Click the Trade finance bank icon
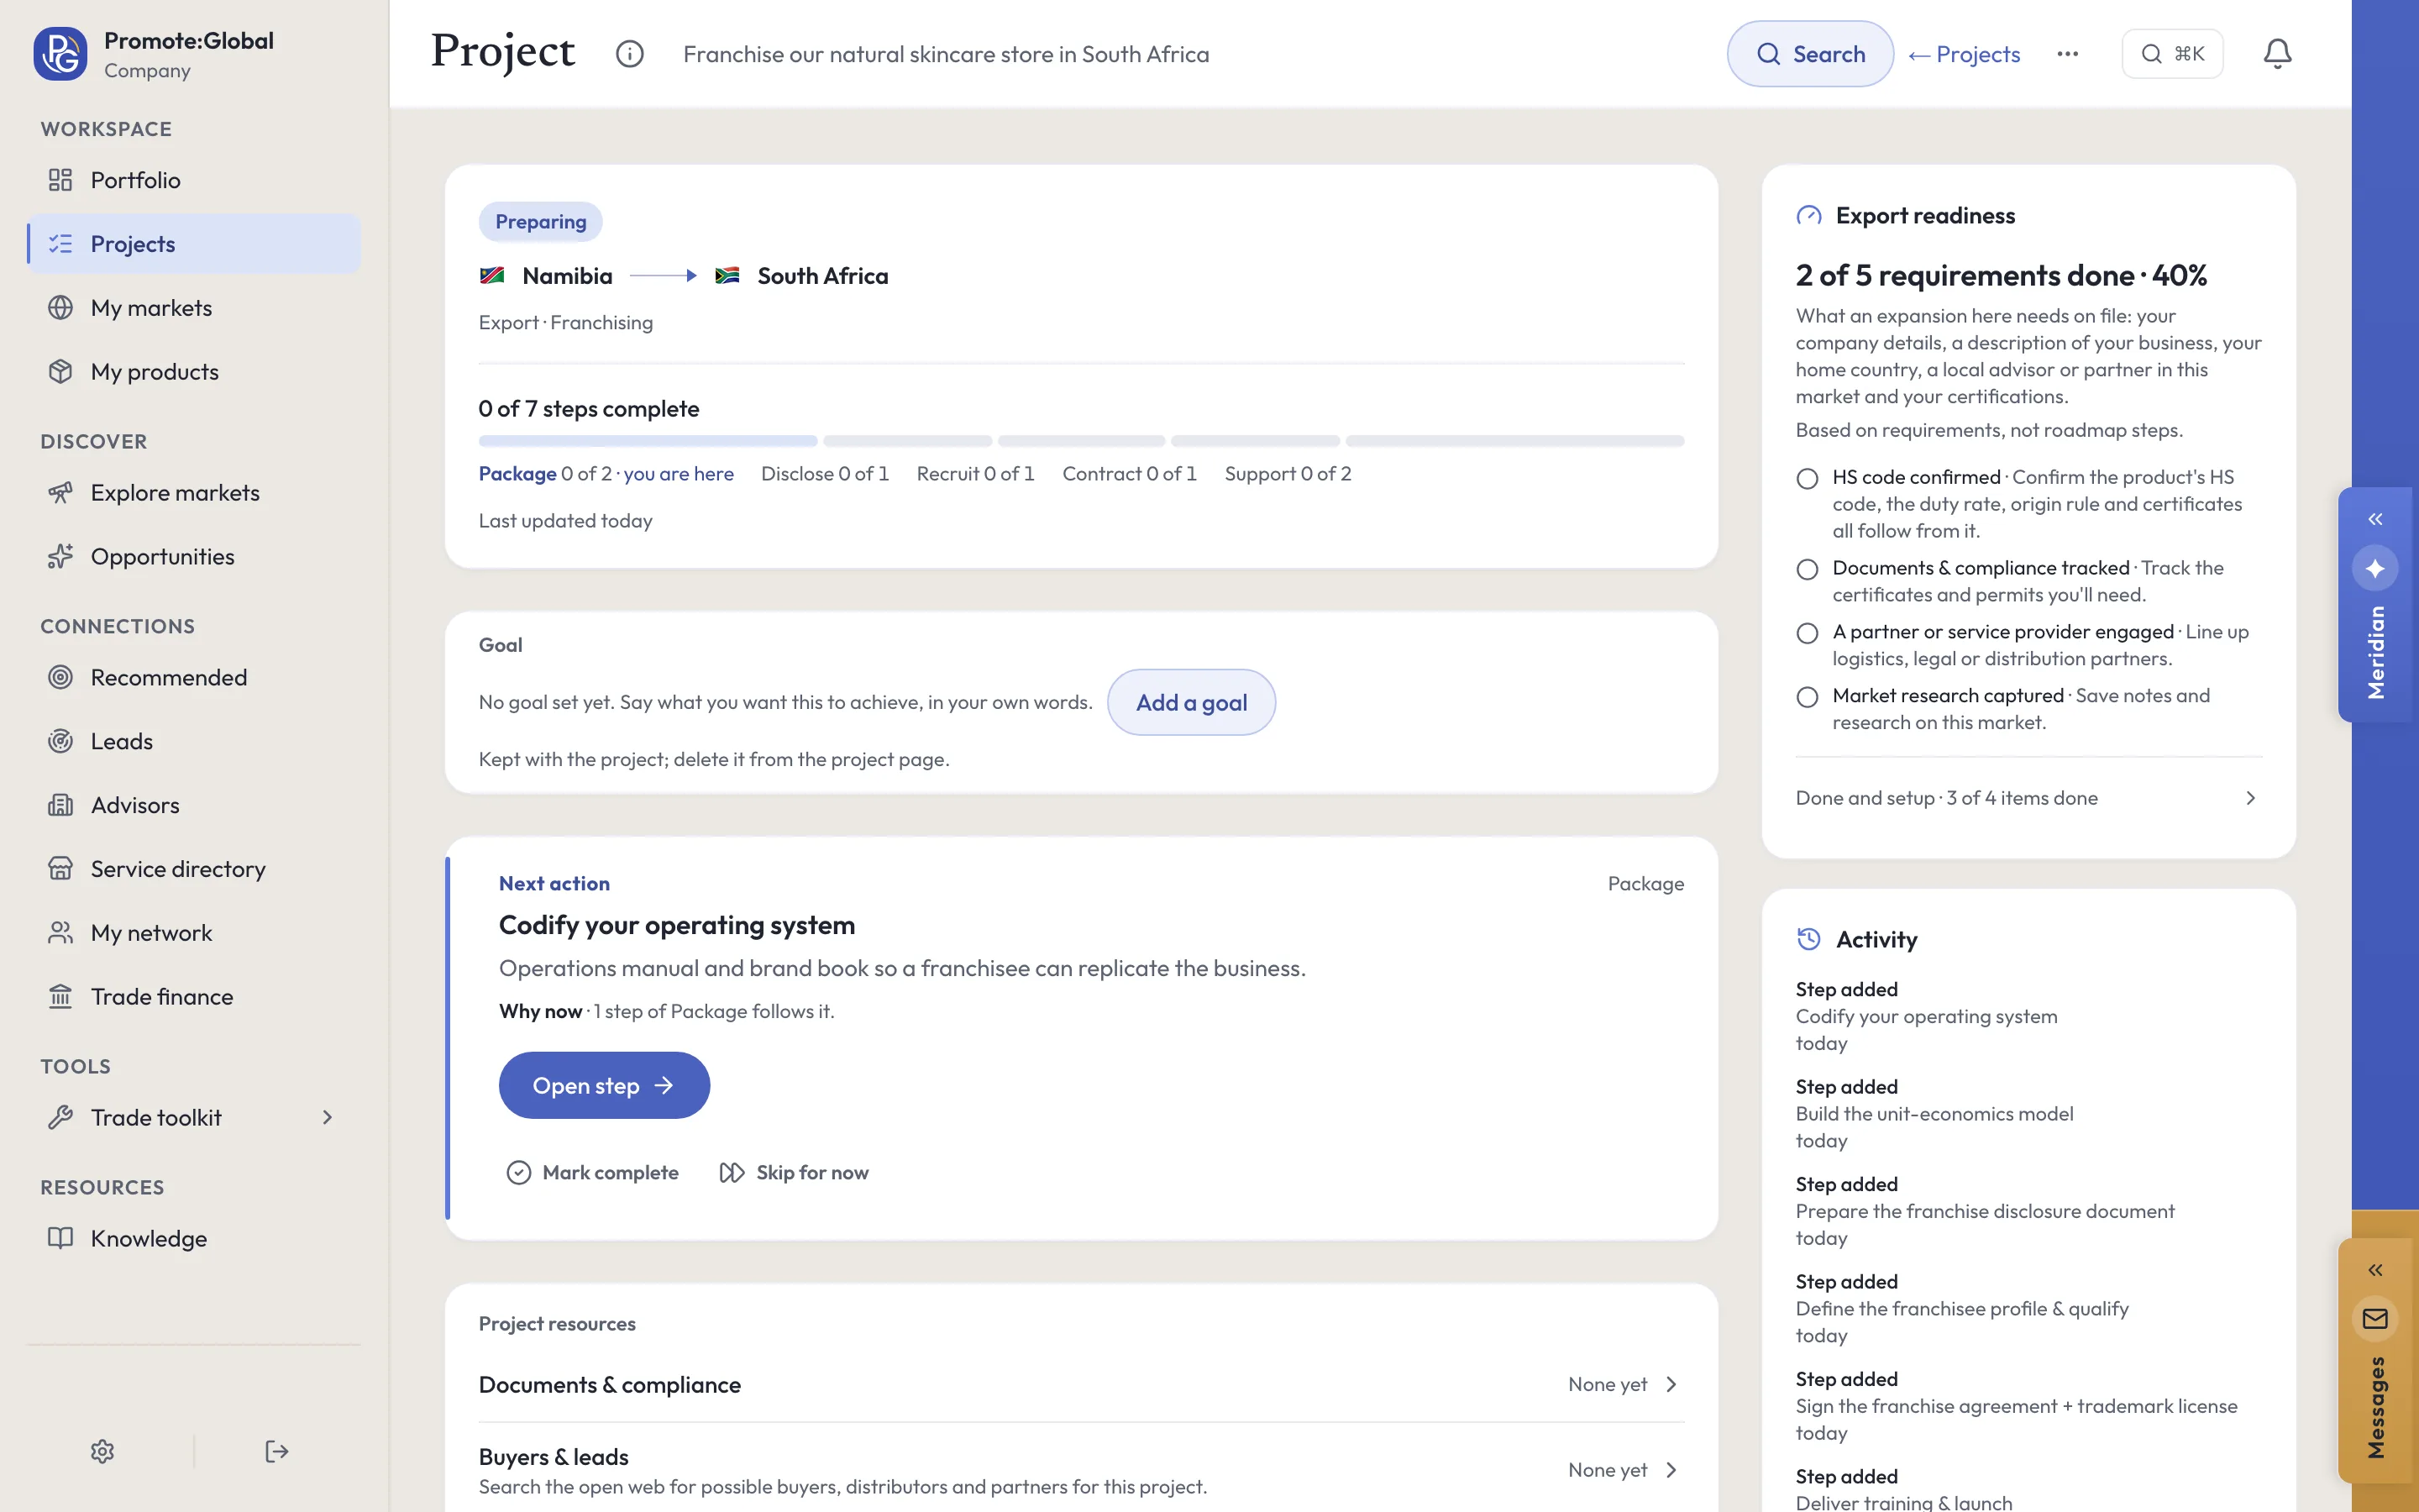Image resolution: width=2419 pixels, height=1512 pixels. (x=61, y=997)
